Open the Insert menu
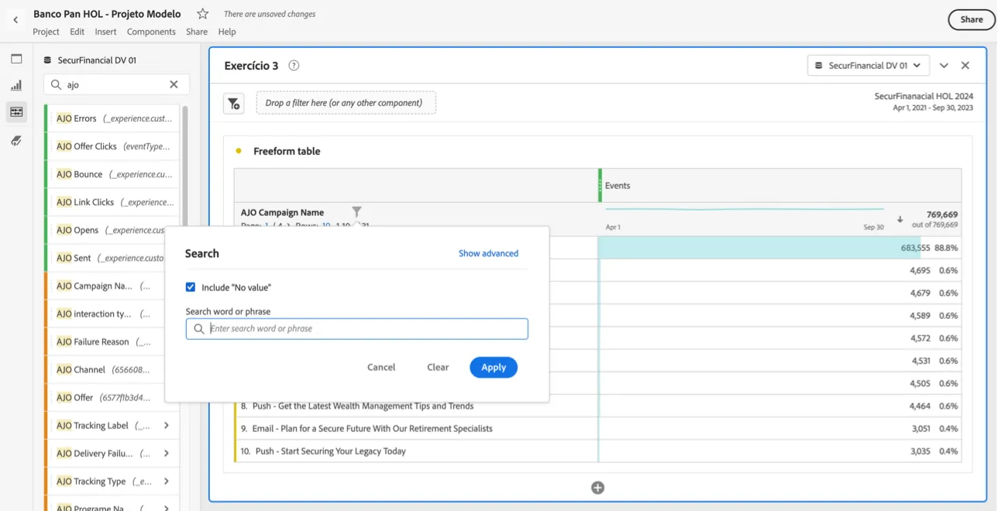This screenshot has height=511, width=1001. [x=105, y=32]
